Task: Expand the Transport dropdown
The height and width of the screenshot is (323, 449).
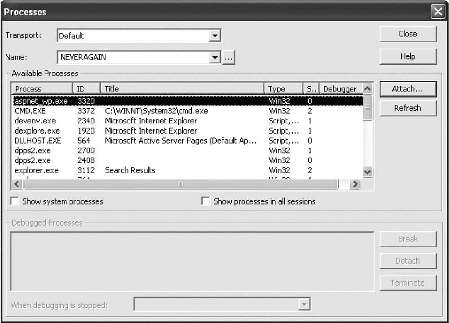Action: coord(215,36)
